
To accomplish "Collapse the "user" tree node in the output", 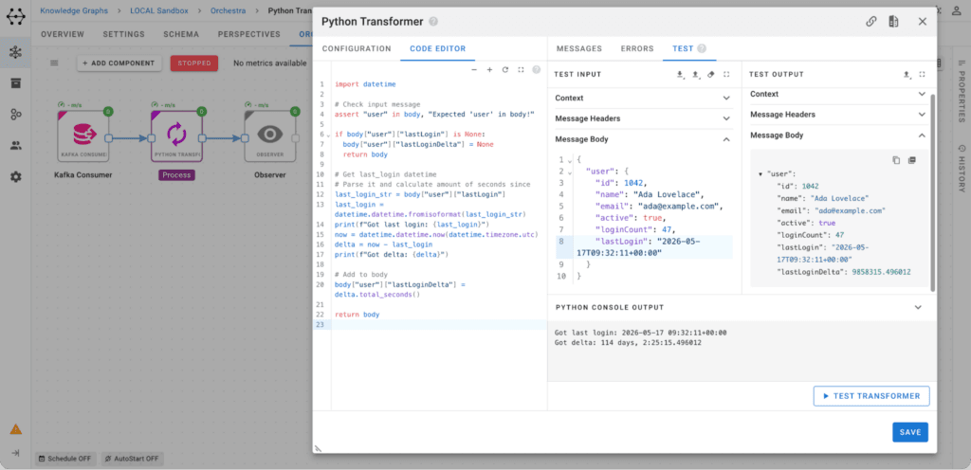I will (x=760, y=173).
